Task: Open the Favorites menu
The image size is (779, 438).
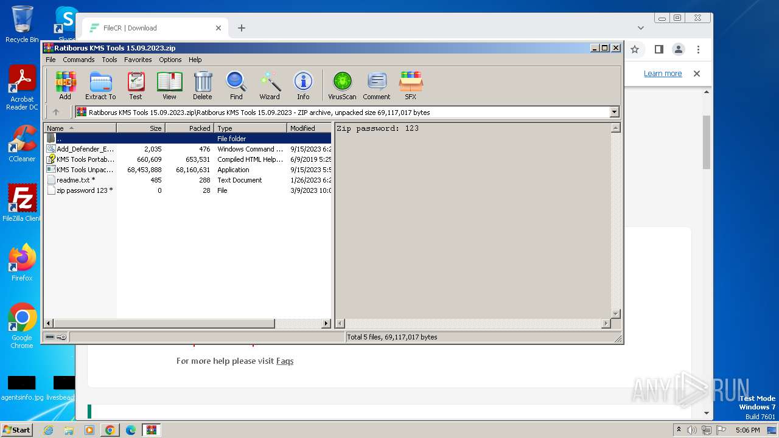Action: (x=138, y=60)
